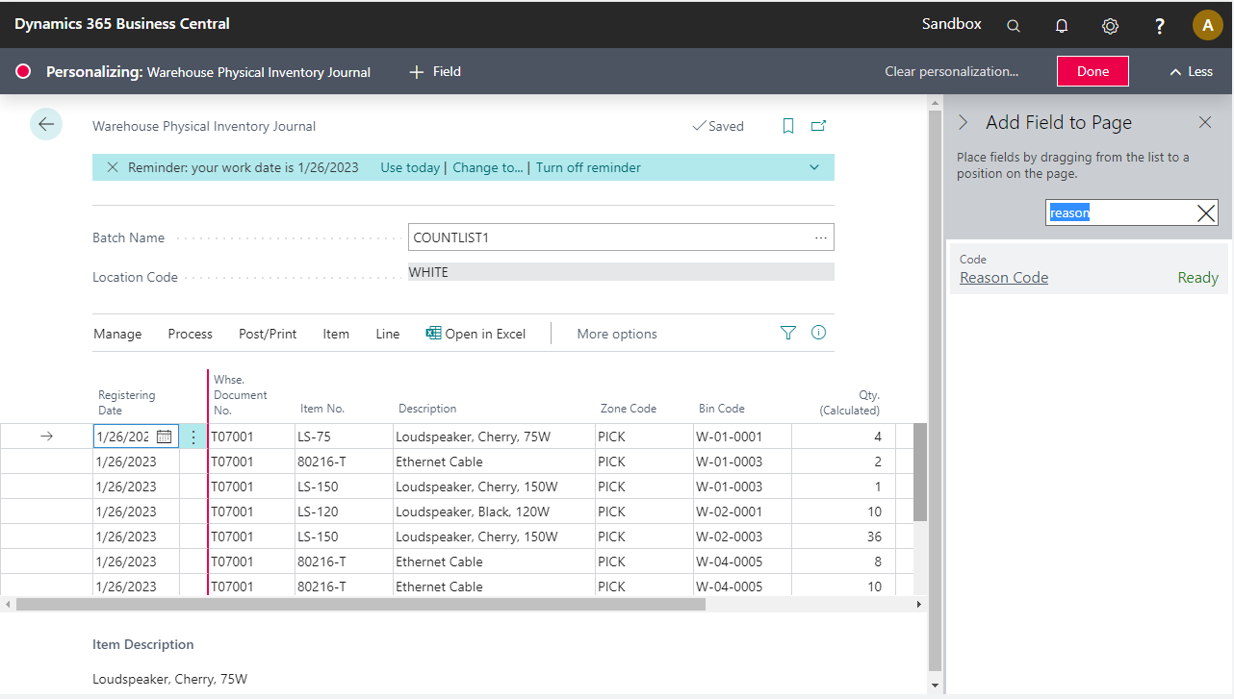1234x699 pixels.
Task: Click the Description column header
Action: (x=427, y=409)
